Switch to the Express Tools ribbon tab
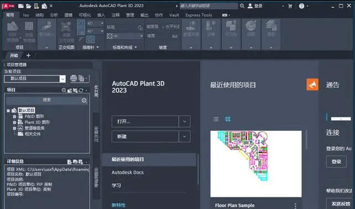 click(199, 15)
